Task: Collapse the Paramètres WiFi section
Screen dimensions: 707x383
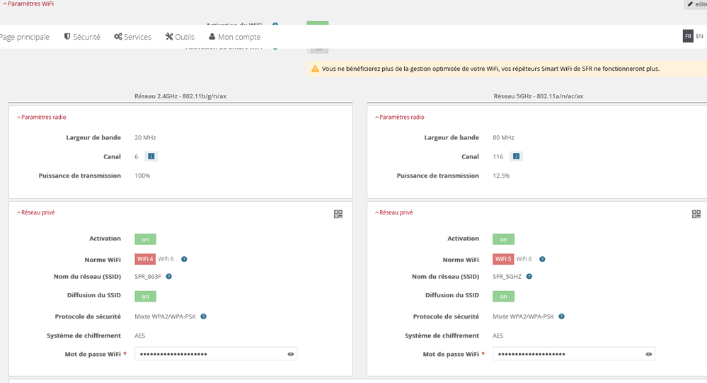Action: pos(28,4)
